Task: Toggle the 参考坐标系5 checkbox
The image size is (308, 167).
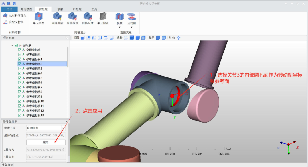Action: coord(20,78)
